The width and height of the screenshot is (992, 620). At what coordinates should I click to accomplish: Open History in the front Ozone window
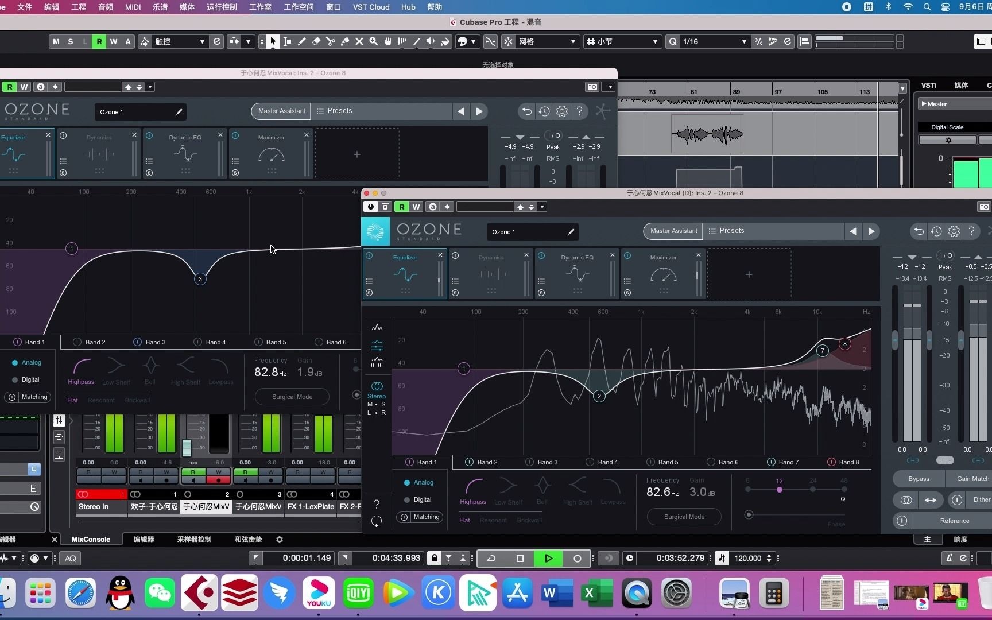point(936,231)
